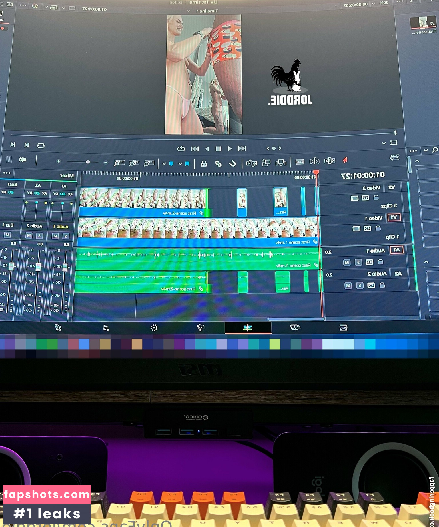Click the Play forward button

(207, 149)
